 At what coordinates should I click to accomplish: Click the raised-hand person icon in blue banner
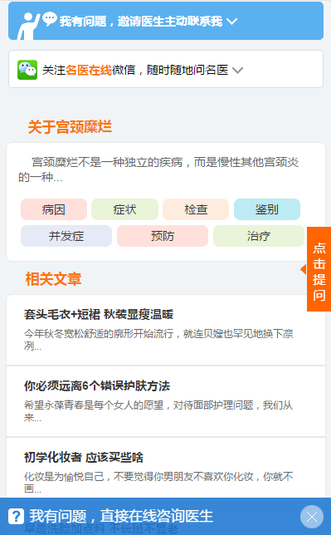click(29, 27)
